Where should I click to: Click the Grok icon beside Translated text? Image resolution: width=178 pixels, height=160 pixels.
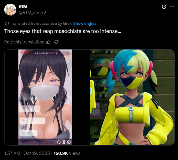click(x=7, y=24)
